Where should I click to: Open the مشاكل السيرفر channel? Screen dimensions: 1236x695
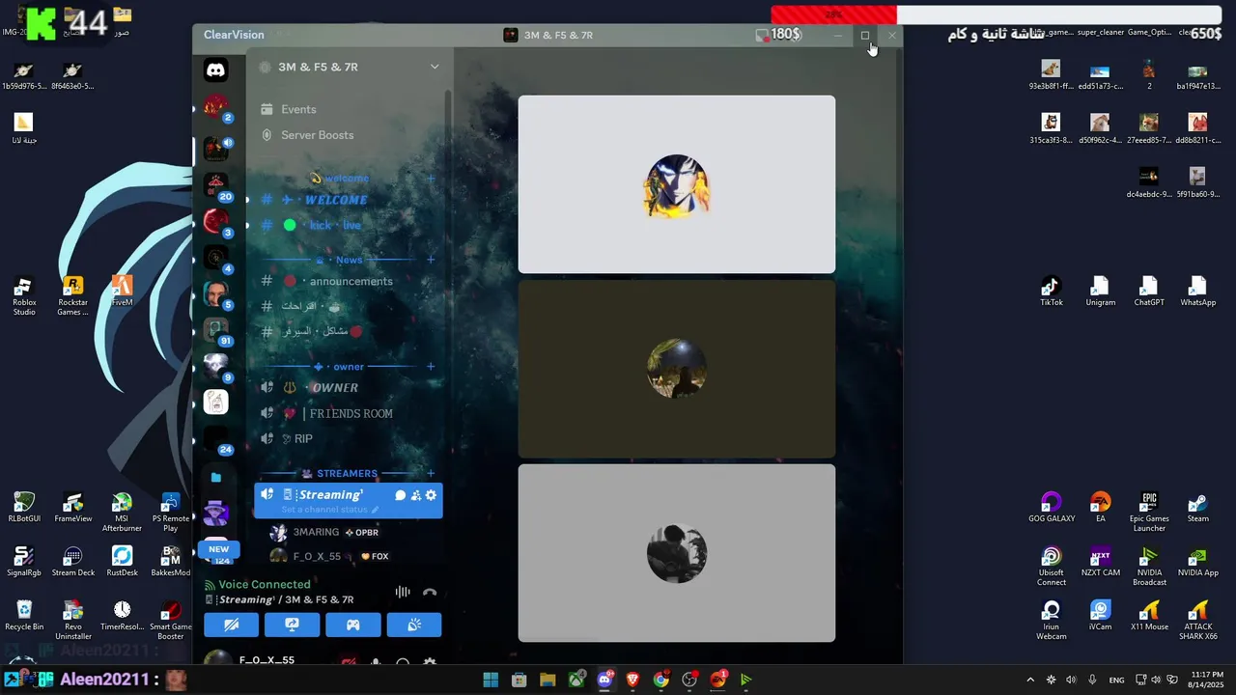pos(349,331)
